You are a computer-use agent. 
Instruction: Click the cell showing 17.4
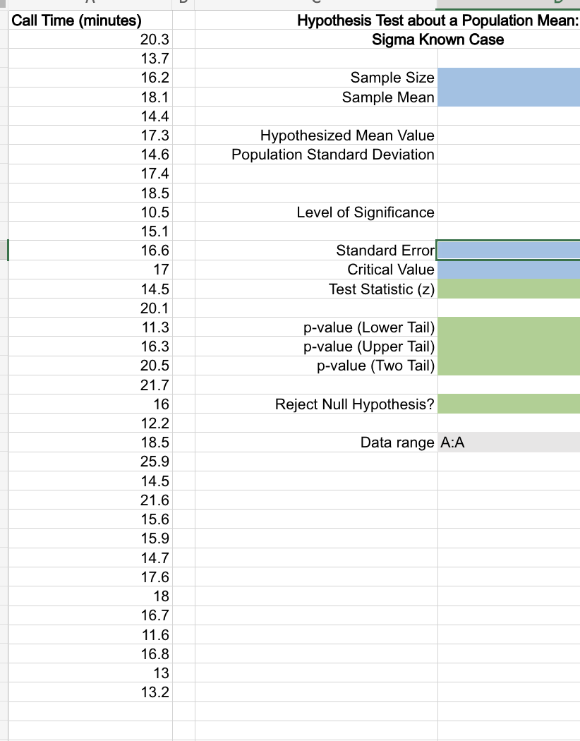tap(90, 174)
